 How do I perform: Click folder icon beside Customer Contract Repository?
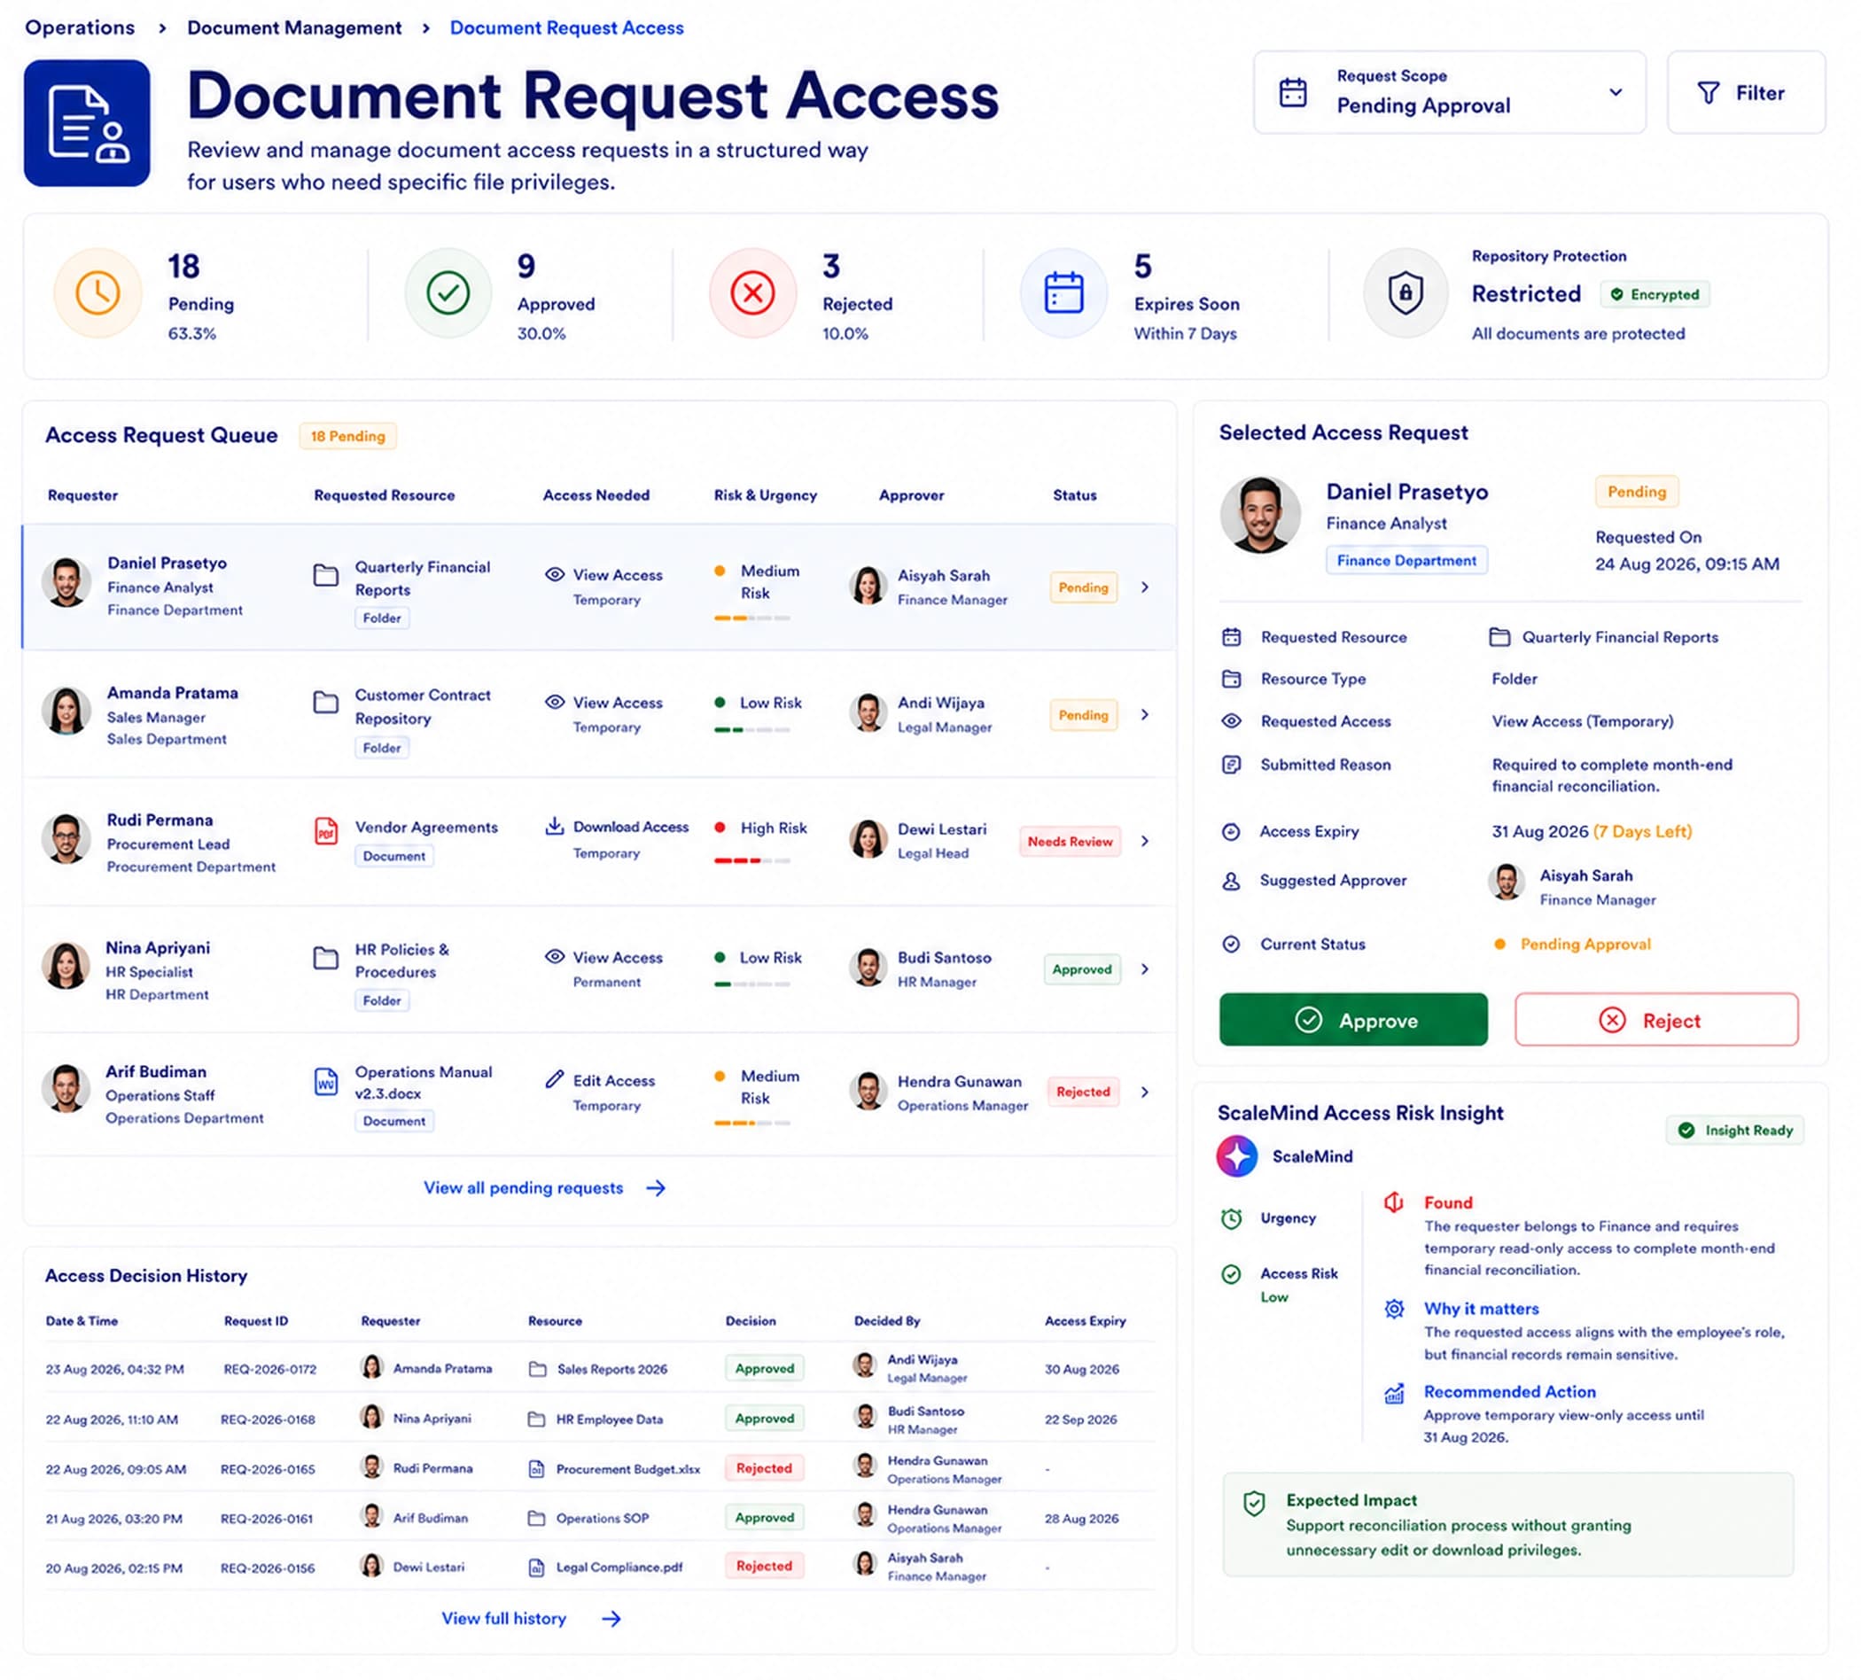coord(326,703)
